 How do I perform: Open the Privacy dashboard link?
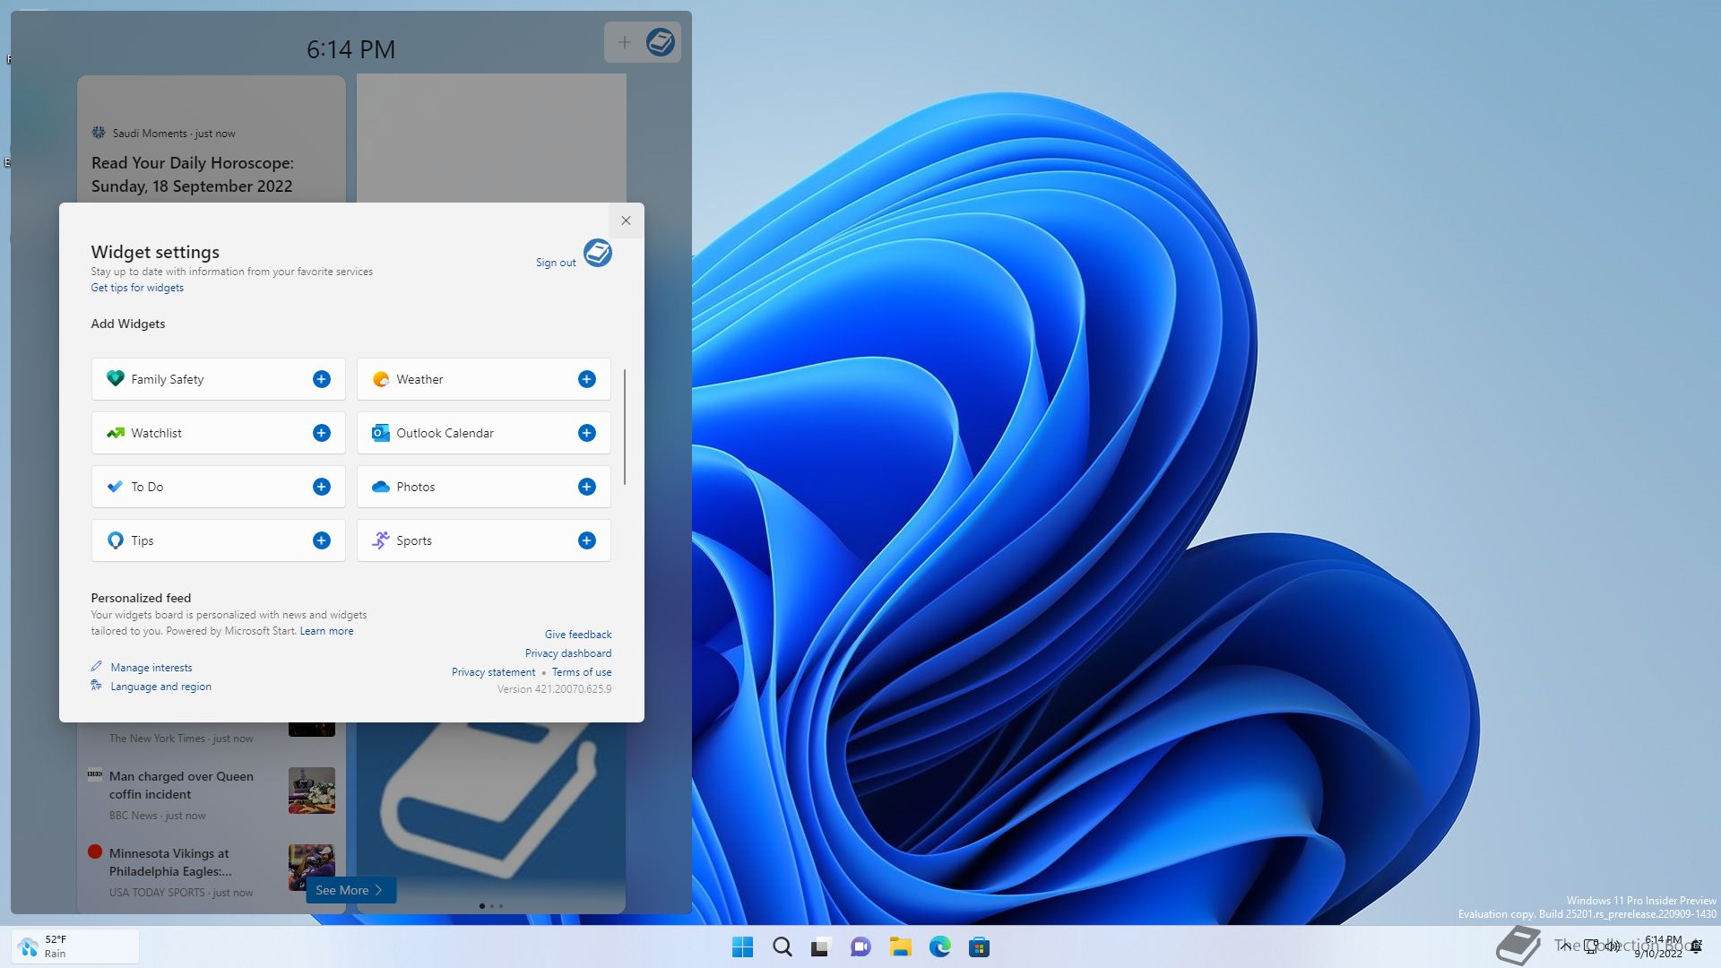568,653
